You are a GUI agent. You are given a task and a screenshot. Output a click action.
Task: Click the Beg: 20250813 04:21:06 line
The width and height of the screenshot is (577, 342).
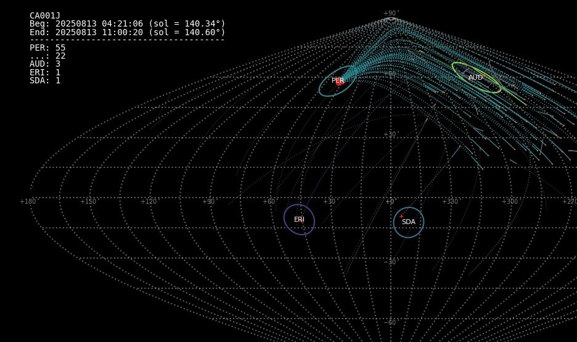point(128,23)
